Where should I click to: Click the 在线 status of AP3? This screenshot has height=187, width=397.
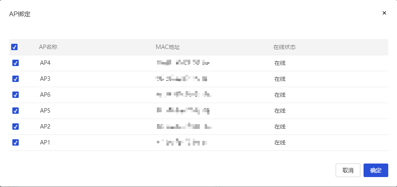[280, 79]
